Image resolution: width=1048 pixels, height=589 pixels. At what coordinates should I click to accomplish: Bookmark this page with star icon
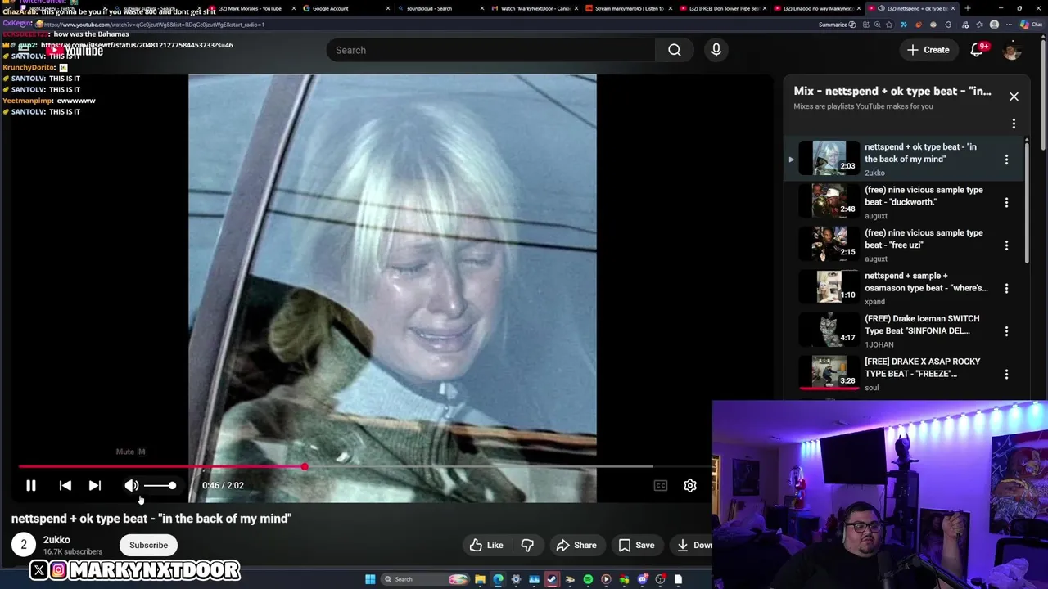889,25
